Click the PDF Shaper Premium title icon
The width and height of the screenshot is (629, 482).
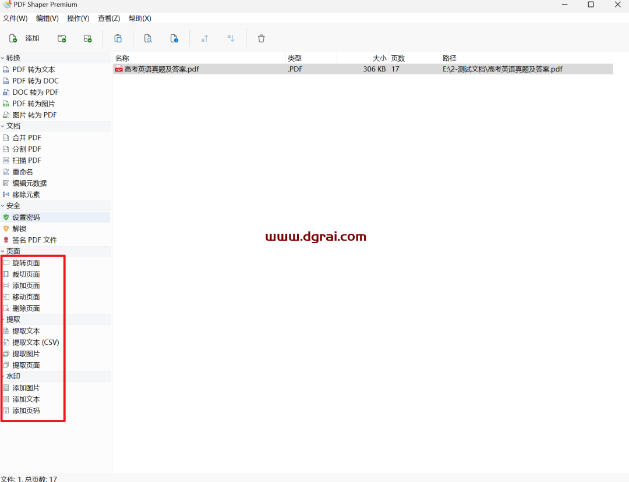tap(7, 5)
